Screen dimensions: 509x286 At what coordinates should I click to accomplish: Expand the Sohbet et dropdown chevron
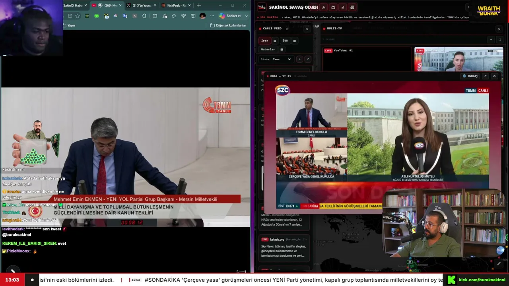pos(247,16)
